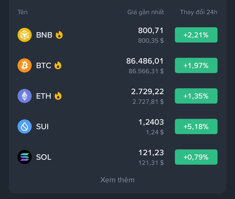Click the +0,79% change badge for SOL

[x=196, y=157]
